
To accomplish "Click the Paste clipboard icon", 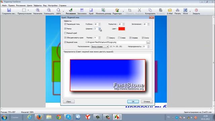I will tap(161, 10).
